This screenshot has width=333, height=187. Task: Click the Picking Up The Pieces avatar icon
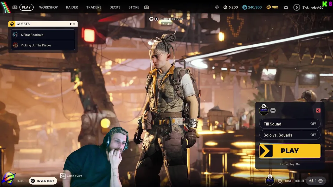click(15, 45)
